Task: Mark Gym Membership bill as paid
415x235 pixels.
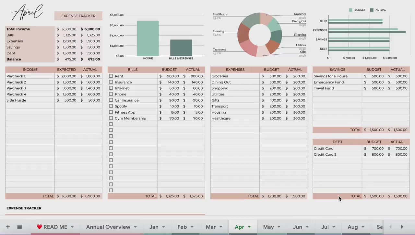Action: pyautogui.click(x=111, y=118)
